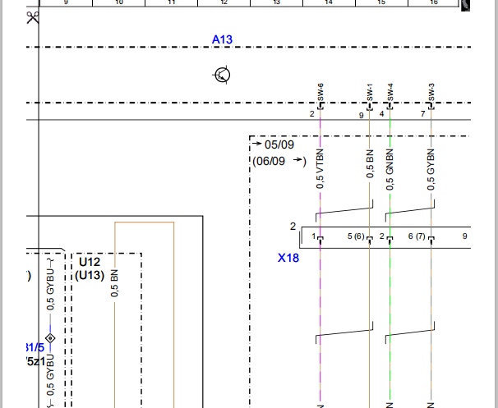This screenshot has width=498, height=408.
Task: Select pin 9 on X18 connector
Action: click(x=464, y=236)
